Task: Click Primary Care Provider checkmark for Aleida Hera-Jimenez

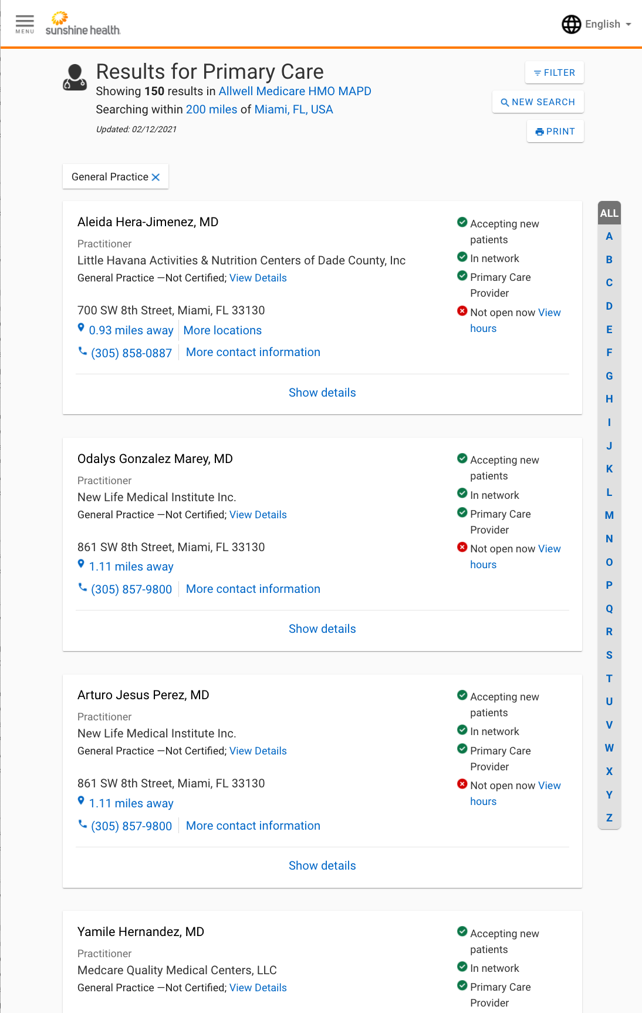Action: tap(462, 276)
